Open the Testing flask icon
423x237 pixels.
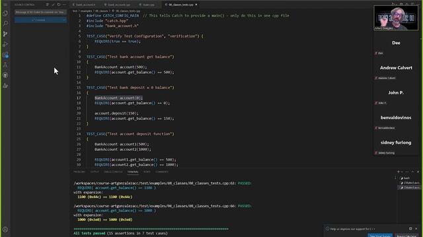(5, 65)
